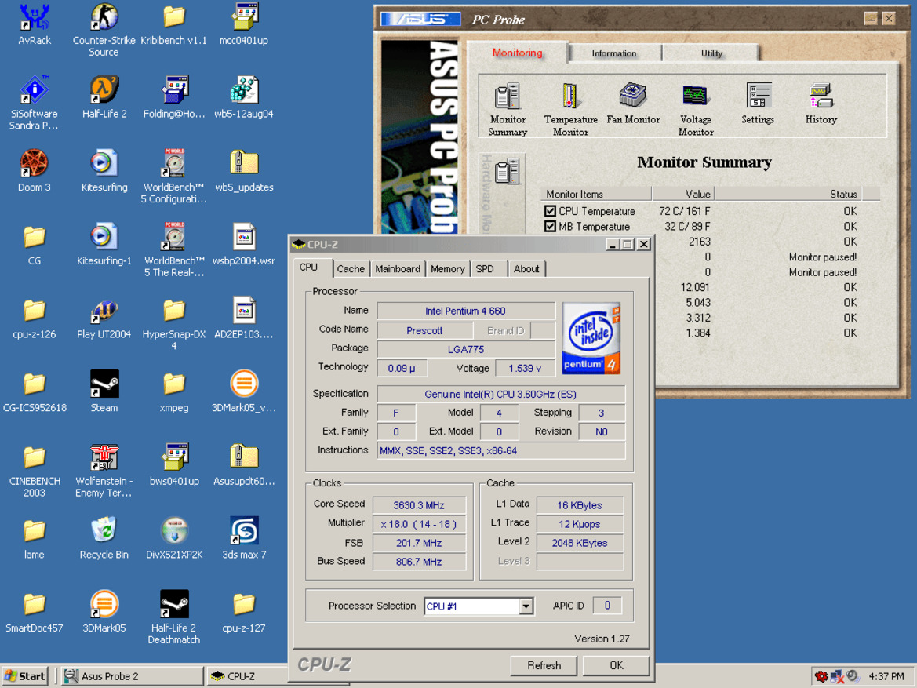917x688 pixels.
Task: Click the Hardware Monitor side icon
Action: tap(507, 171)
